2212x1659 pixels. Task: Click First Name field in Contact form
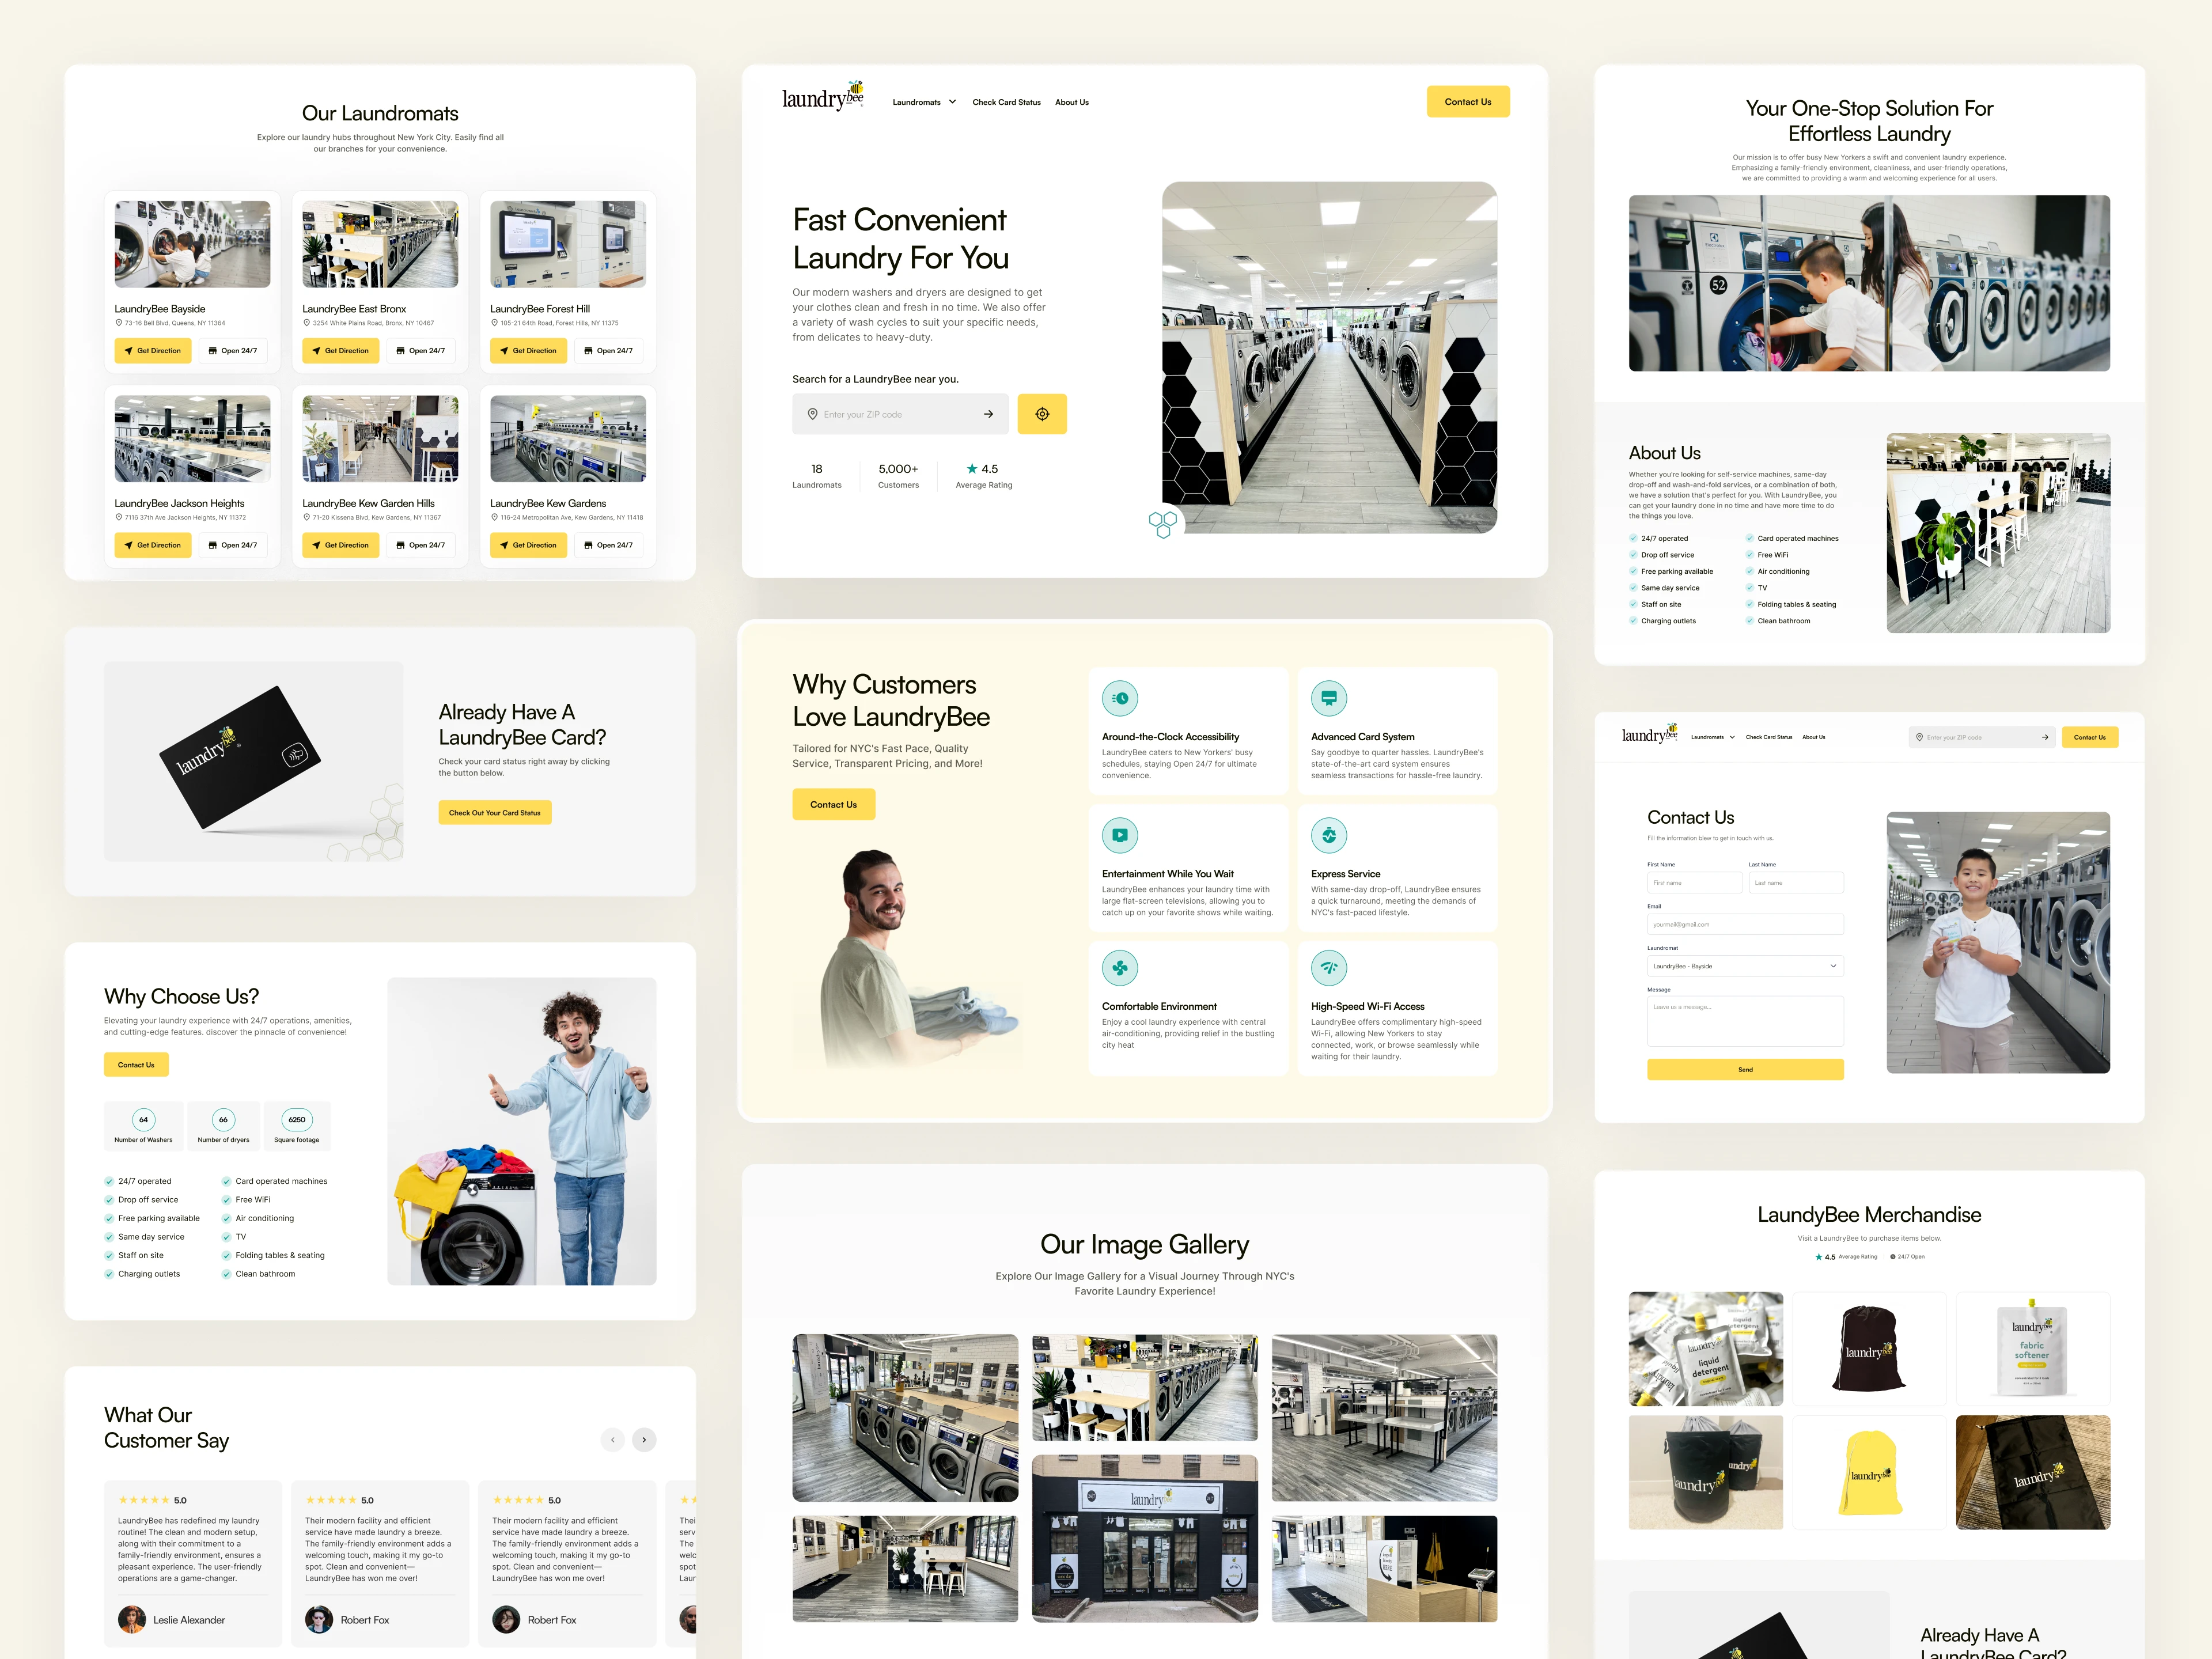point(1694,883)
